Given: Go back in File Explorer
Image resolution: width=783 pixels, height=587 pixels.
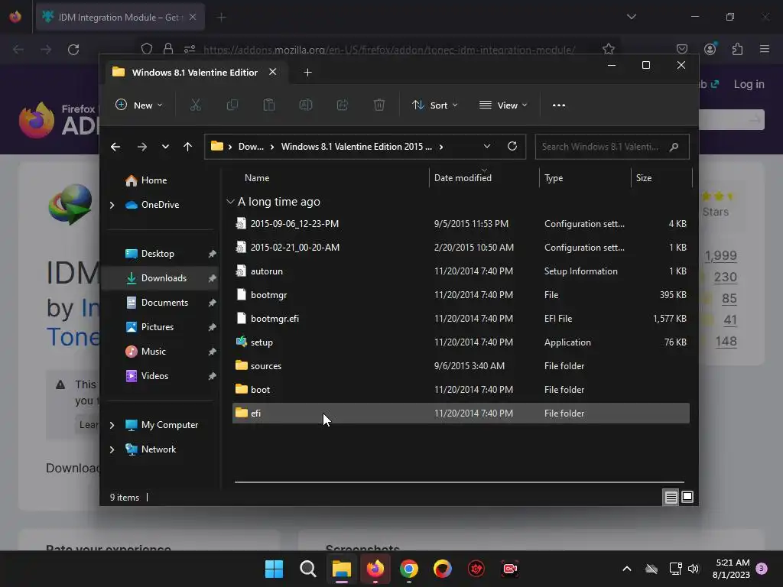Looking at the screenshot, I should click(x=115, y=147).
